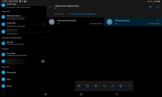
Task: Open Miei file background session
Action: (23, 43)
